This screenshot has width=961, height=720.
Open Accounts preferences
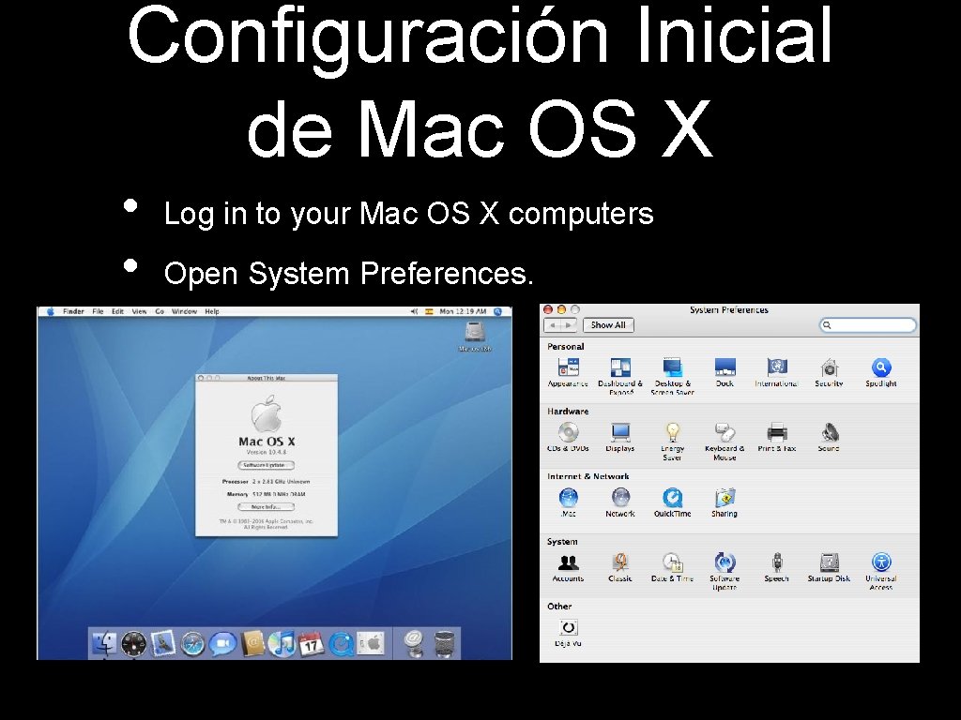tap(568, 567)
